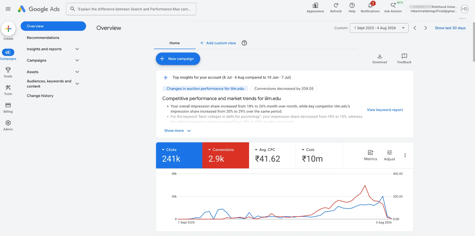Image resolution: width=475 pixels, height=236 pixels.
Task: Change the Clicks metric dropdown
Action: click(x=169, y=150)
